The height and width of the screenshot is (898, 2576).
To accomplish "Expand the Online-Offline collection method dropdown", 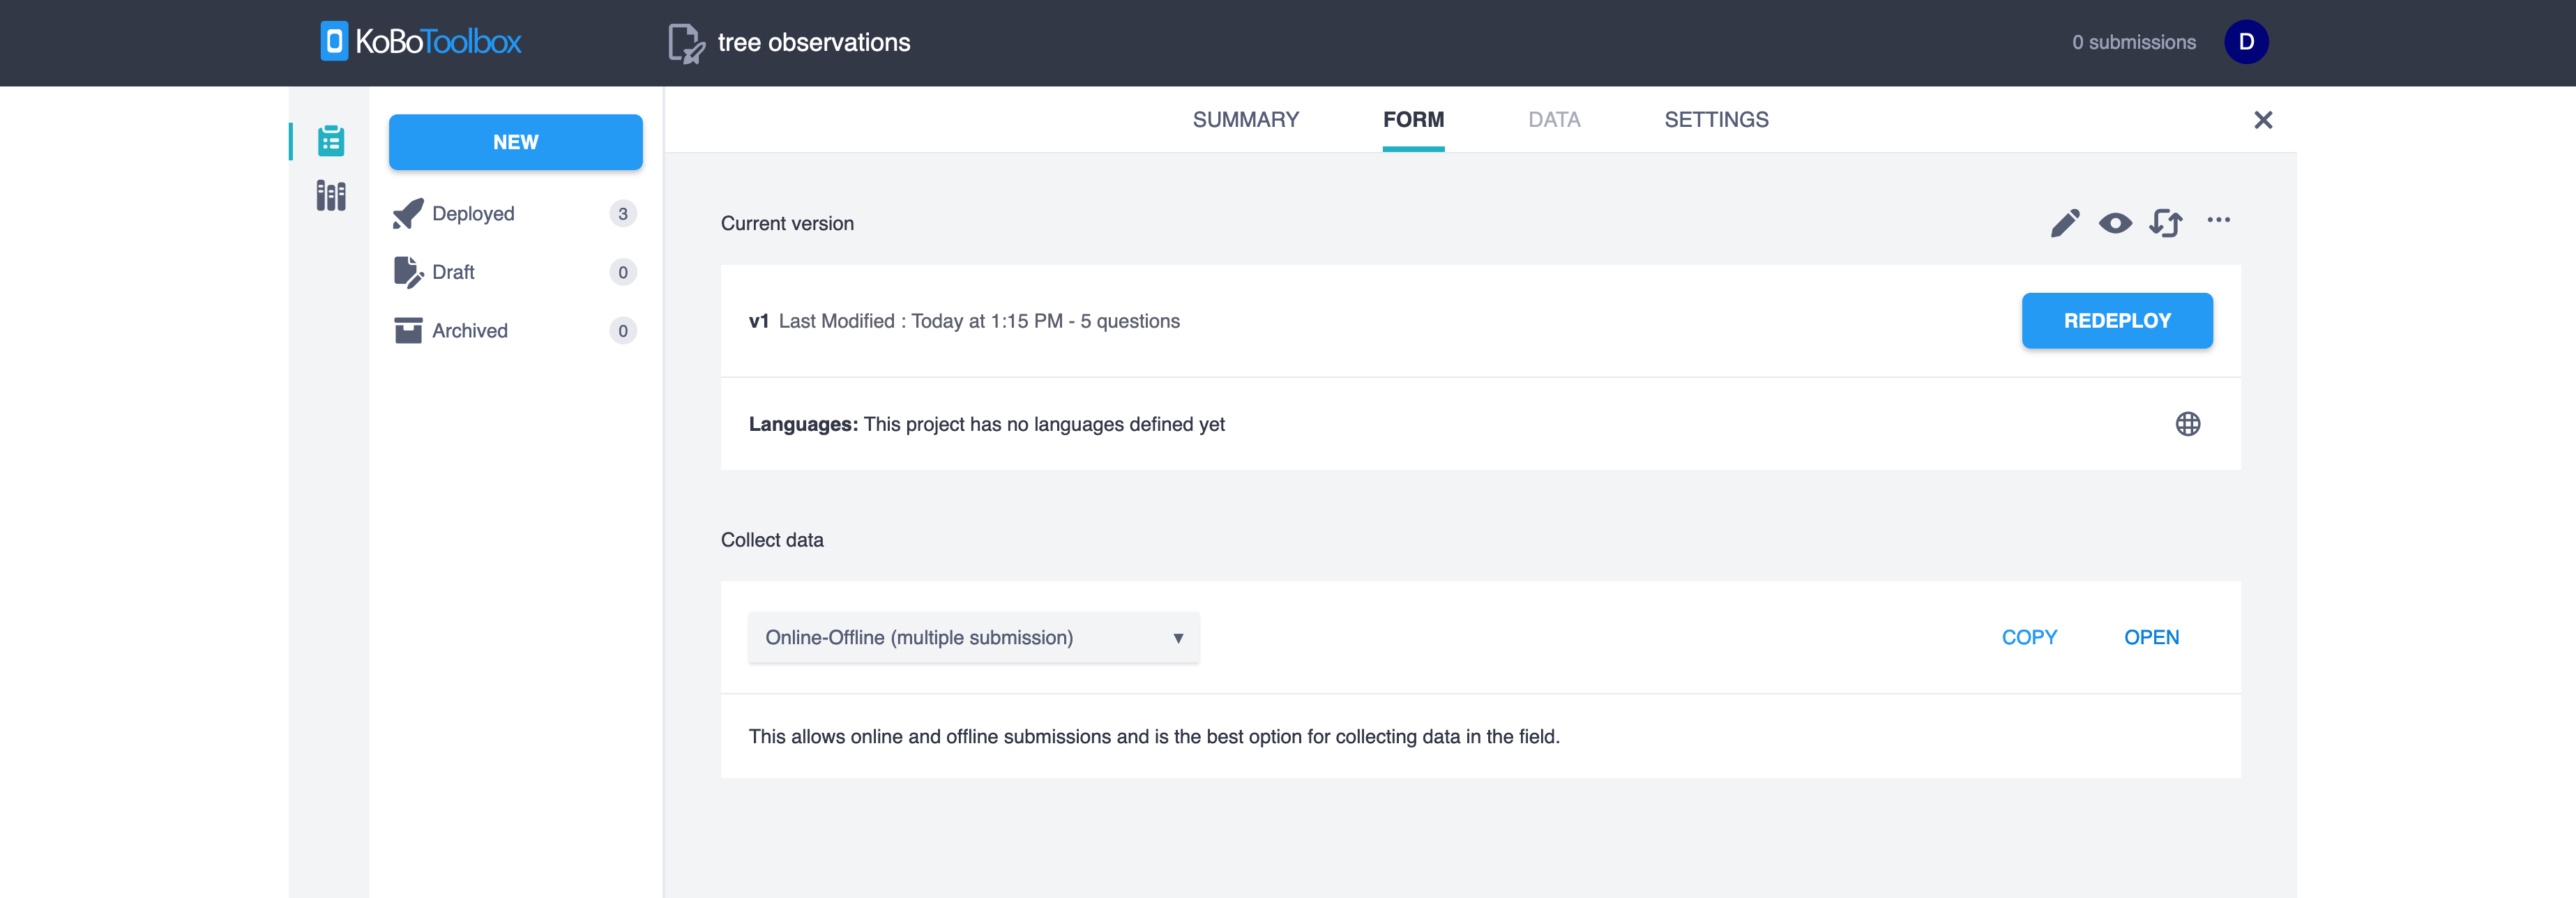I will point(973,638).
